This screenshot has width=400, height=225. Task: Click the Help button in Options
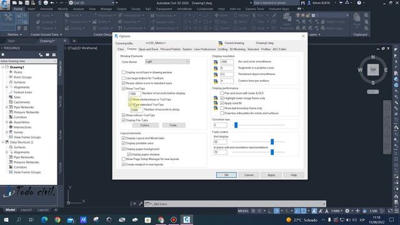coord(294,175)
